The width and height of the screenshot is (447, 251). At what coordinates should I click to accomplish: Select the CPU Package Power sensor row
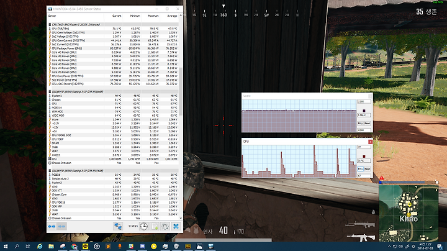pos(113,48)
